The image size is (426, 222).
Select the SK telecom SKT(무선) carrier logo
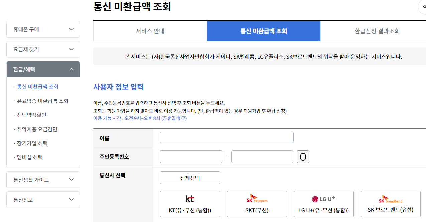(x=257, y=203)
